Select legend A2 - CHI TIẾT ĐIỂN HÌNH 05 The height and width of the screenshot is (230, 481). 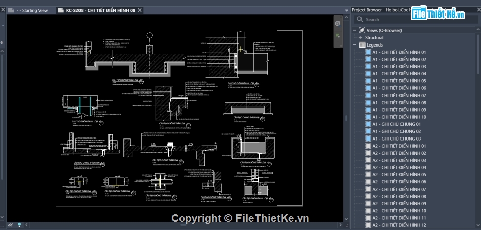[x=398, y=174]
